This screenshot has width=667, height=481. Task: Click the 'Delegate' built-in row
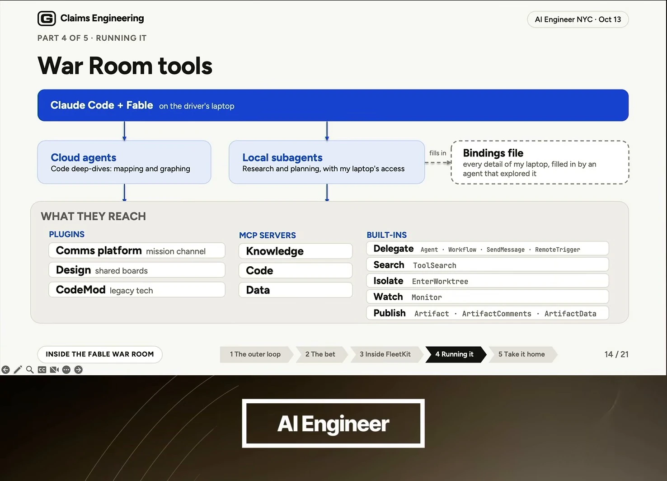click(488, 249)
